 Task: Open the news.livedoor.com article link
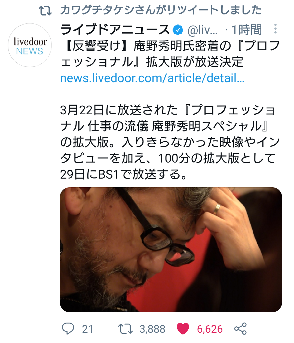152,78
